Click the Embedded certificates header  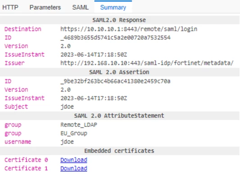119,151
